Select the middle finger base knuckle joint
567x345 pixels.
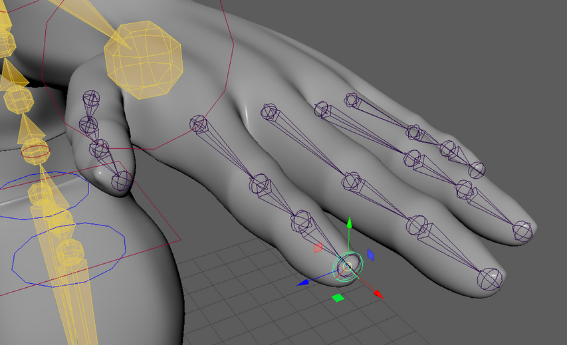click(x=269, y=112)
